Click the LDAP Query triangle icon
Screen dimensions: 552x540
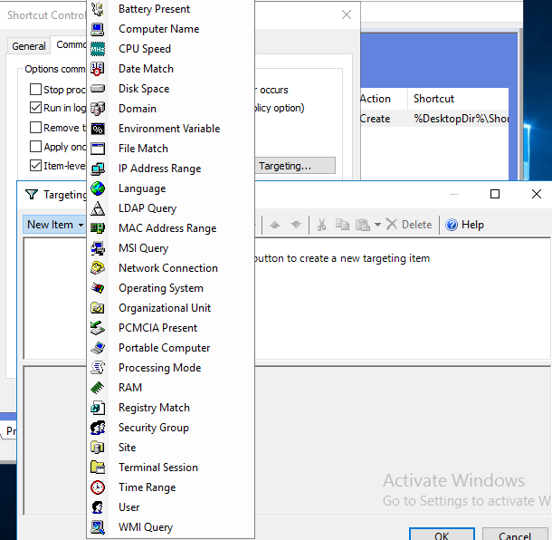coord(98,208)
